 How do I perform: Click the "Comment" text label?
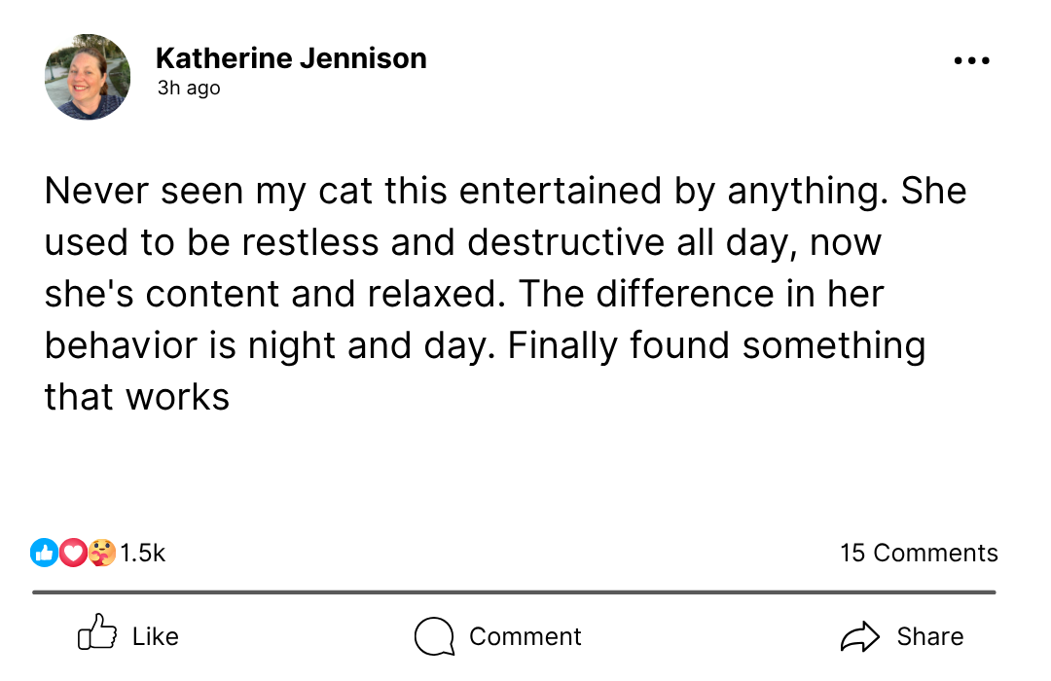(525, 637)
